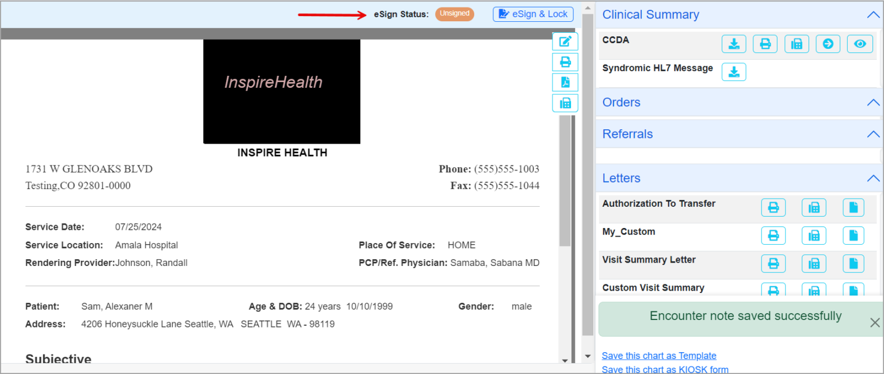Download the Syndromic HL7 Message

[734, 72]
